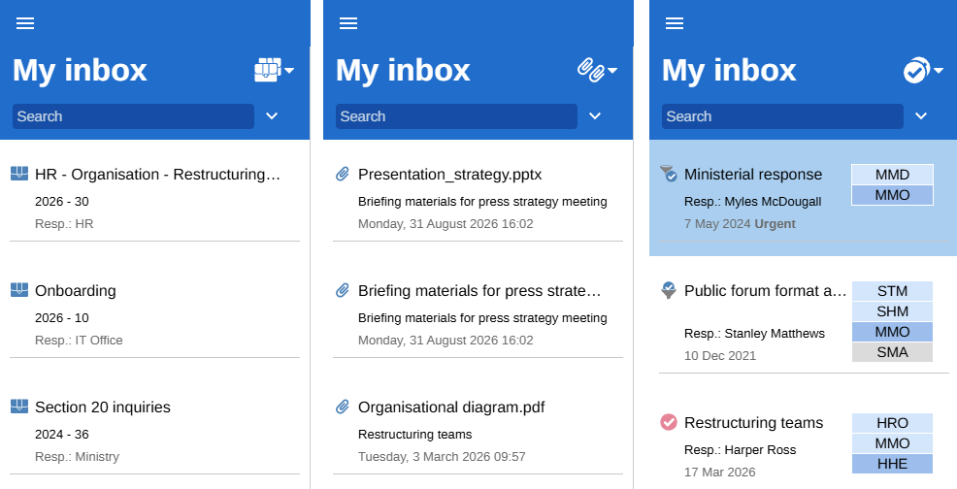This screenshot has width=957, height=489.
Task: Open the Onboarding case
Action: [76, 291]
